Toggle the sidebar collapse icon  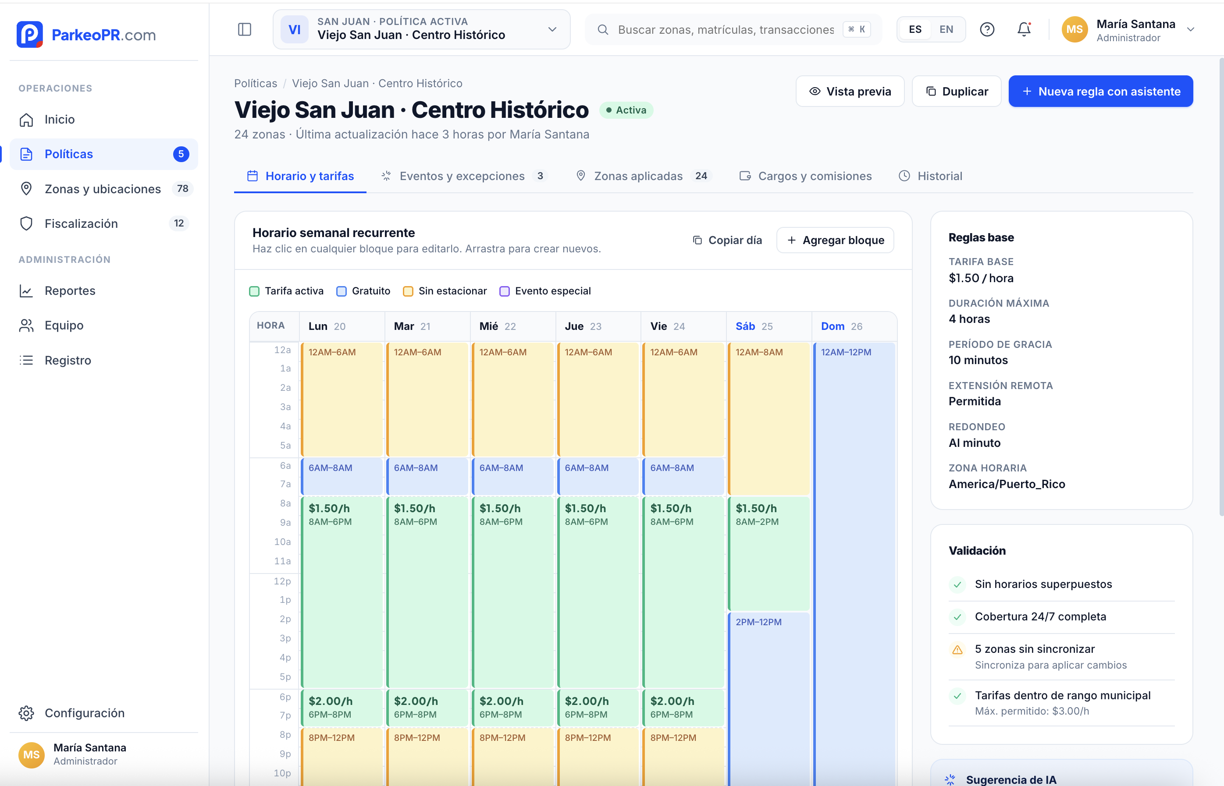[245, 30]
